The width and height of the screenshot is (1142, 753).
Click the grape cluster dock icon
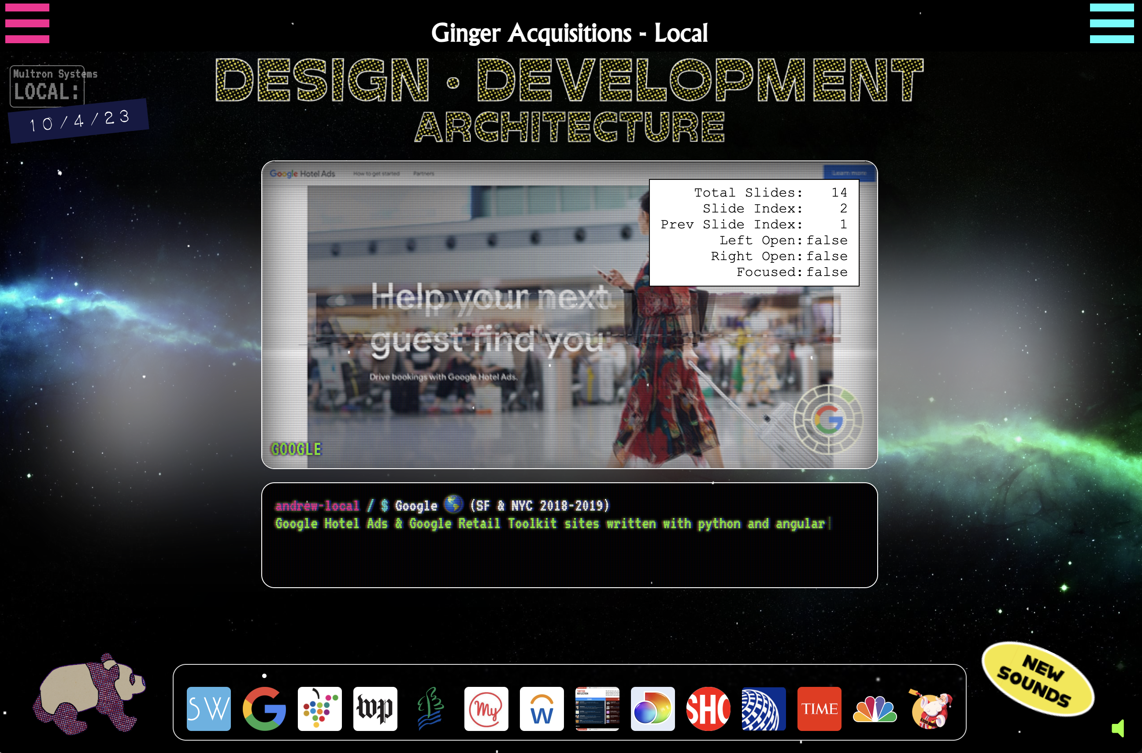click(x=319, y=708)
